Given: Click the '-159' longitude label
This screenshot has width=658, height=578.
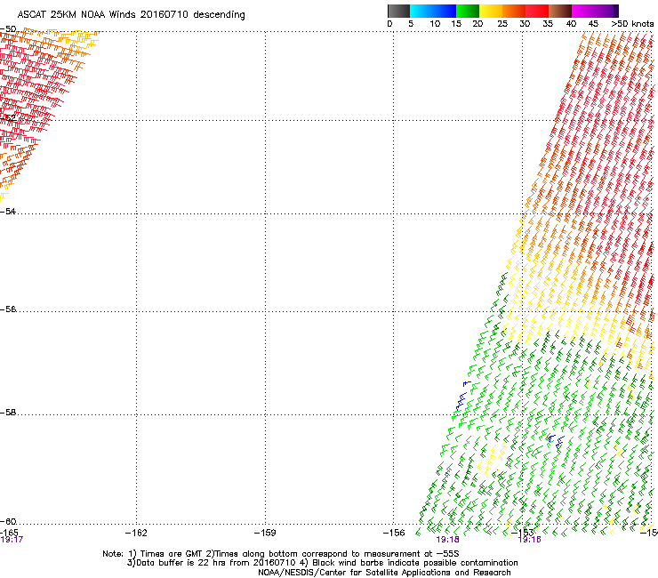Looking at the screenshot, I should (265, 533).
